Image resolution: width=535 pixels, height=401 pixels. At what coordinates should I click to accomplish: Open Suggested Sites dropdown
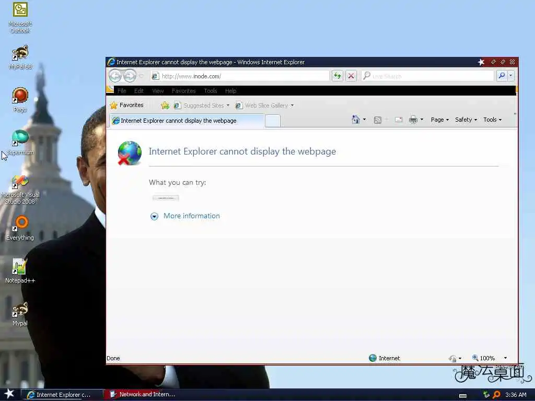pyautogui.click(x=201, y=105)
